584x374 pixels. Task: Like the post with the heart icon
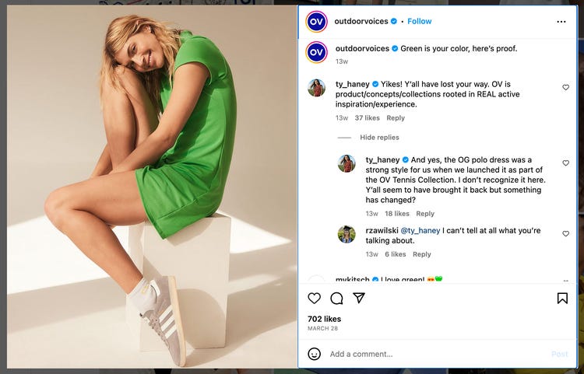[x=315, y=299]
